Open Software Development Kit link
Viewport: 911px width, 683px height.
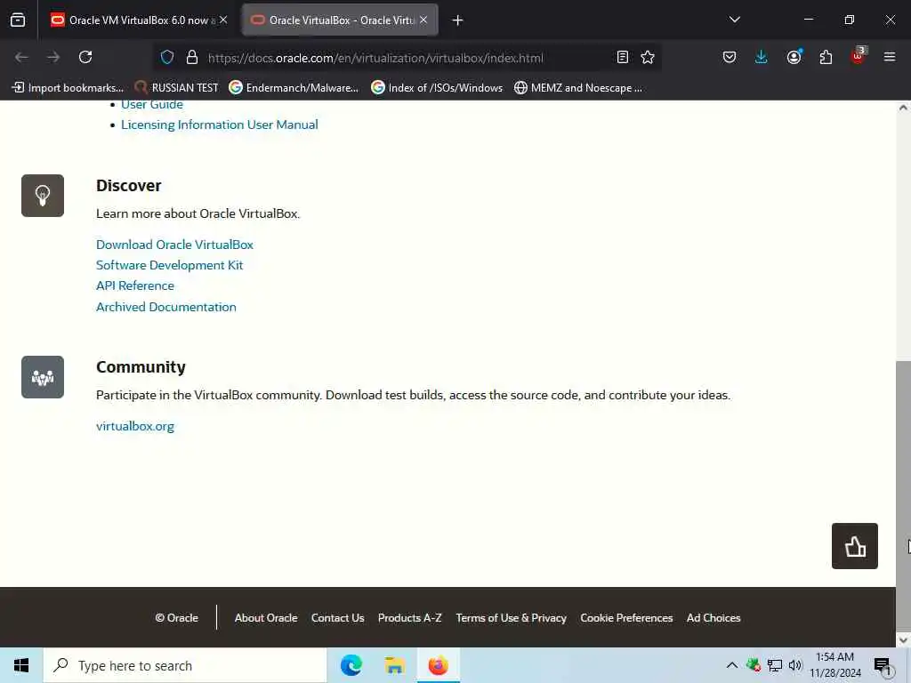point(169,265)
